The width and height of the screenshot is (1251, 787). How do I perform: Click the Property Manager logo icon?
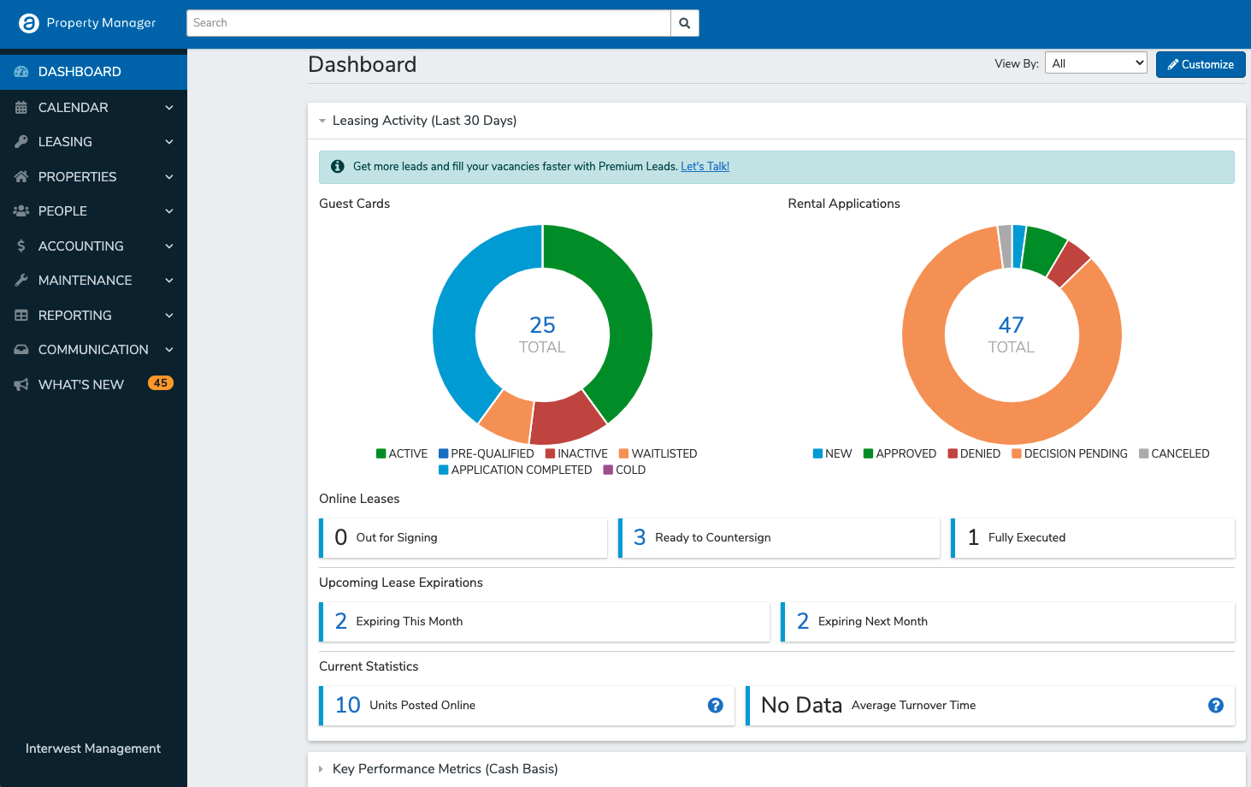[x=29, y=23]
